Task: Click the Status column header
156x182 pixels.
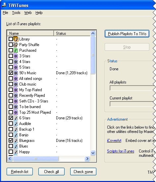Action: [x=72, y=33]
